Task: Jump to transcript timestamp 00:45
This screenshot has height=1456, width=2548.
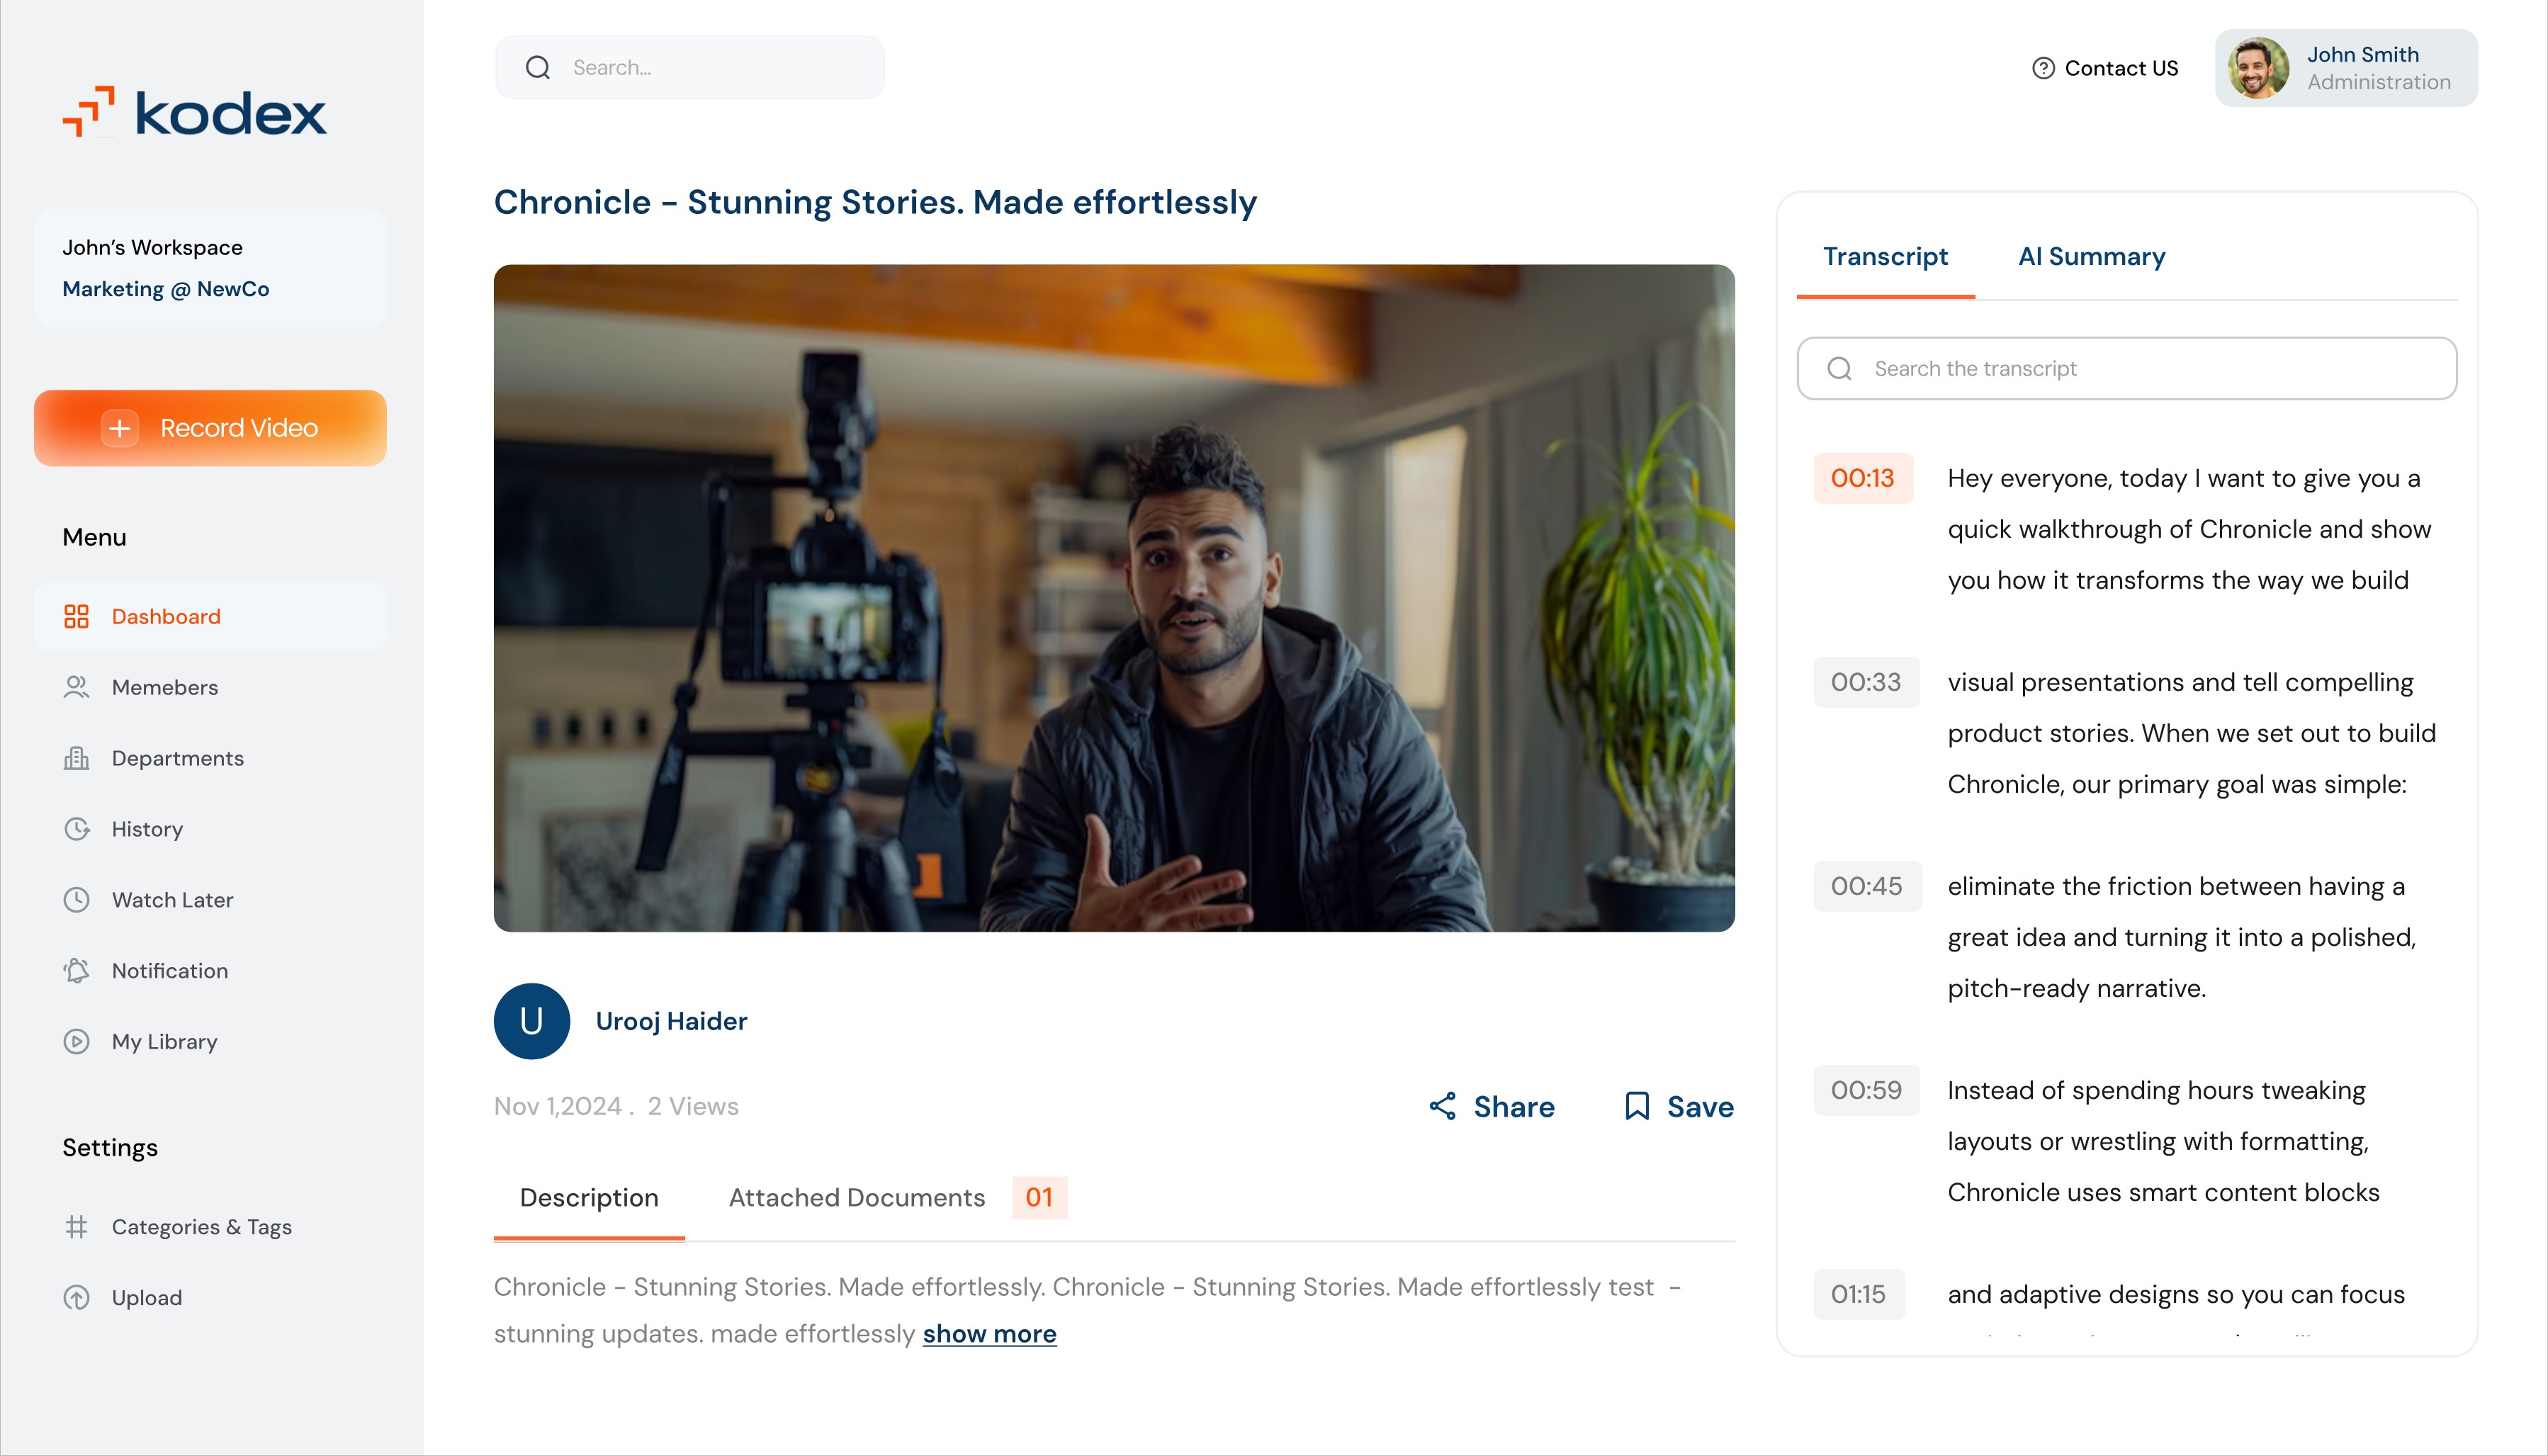Action: (1867, 886)
